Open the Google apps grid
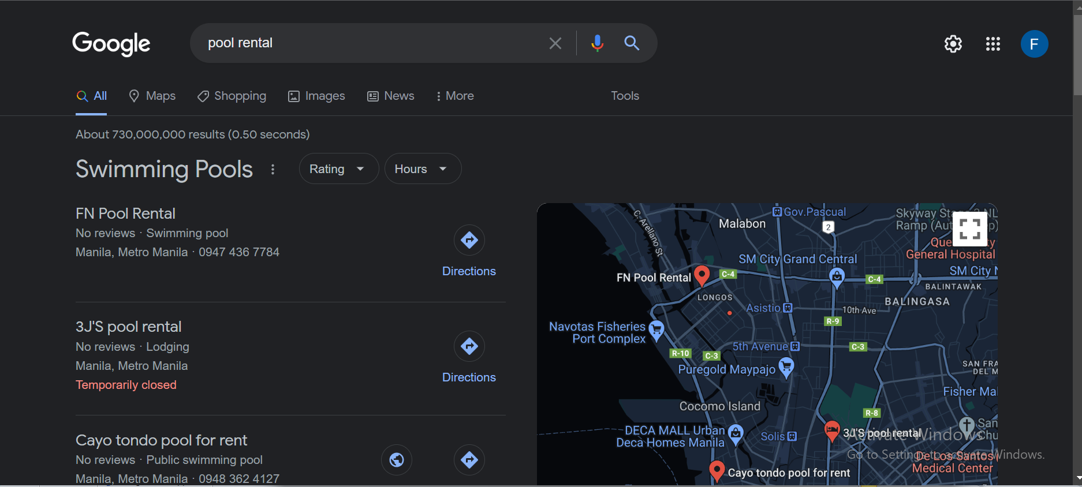This screenshot has width=1082, height=487. click(993, 44)
